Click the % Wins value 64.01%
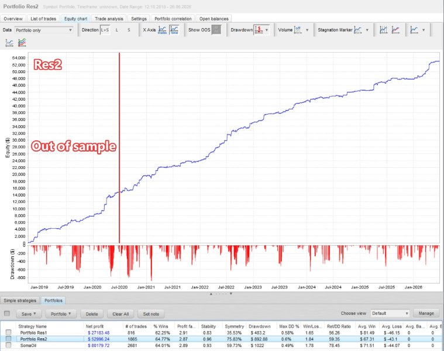The width and height of the screenshot is (444, 351). point(161,345)
